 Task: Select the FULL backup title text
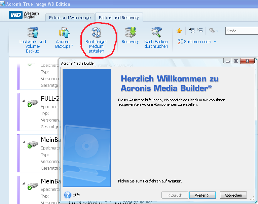pyautogui.click(x=50, y=98)
